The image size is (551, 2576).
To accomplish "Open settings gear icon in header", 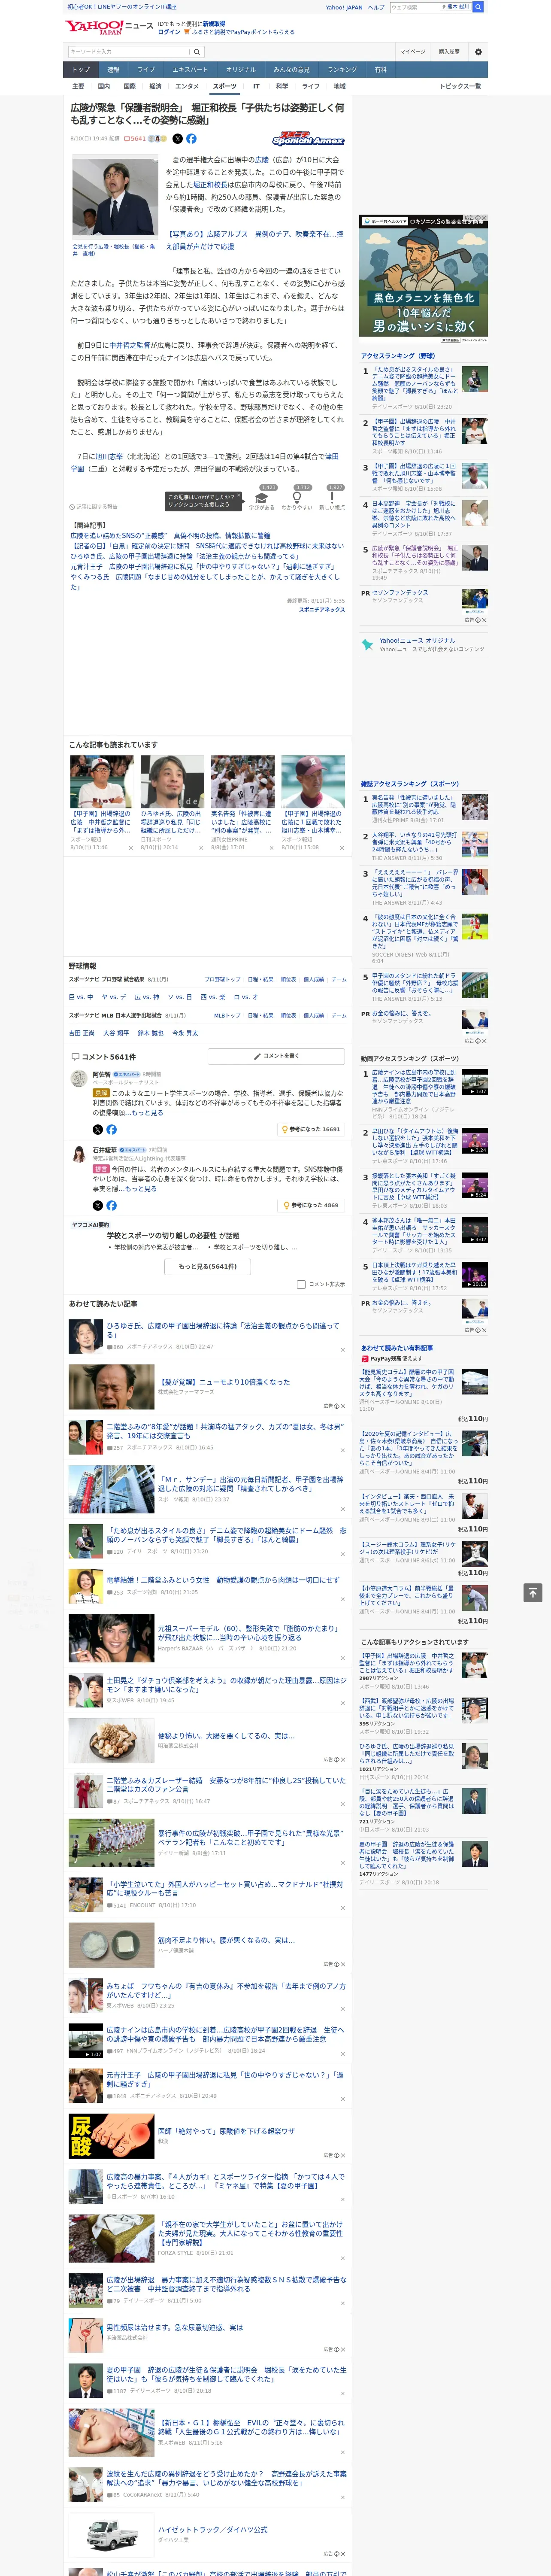I will tap(477, 52).
